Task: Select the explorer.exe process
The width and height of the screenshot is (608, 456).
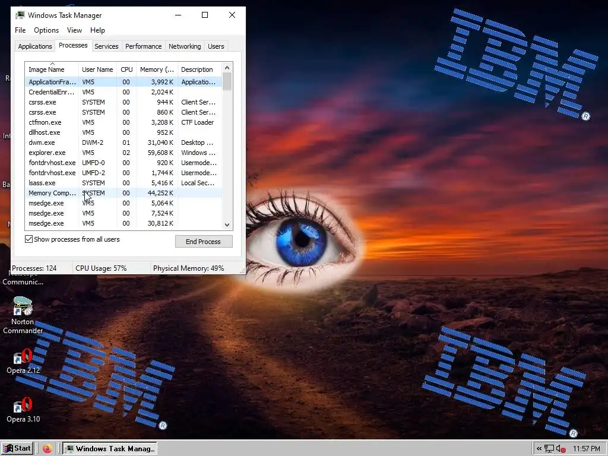Action: click(123, 153)
